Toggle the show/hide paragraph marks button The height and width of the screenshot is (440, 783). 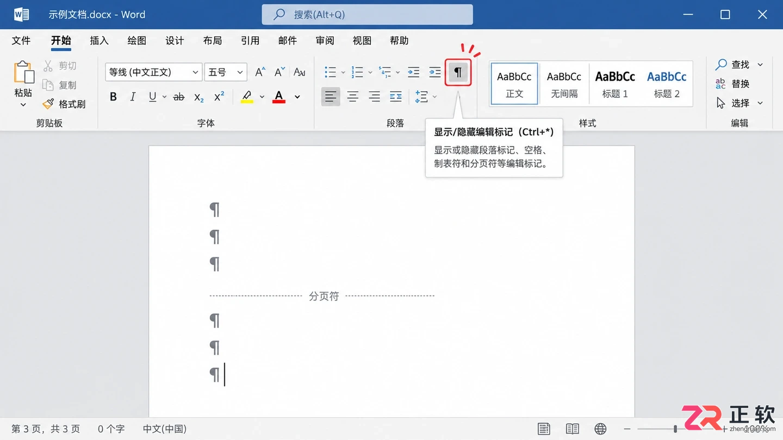click(x=458, y=72)
